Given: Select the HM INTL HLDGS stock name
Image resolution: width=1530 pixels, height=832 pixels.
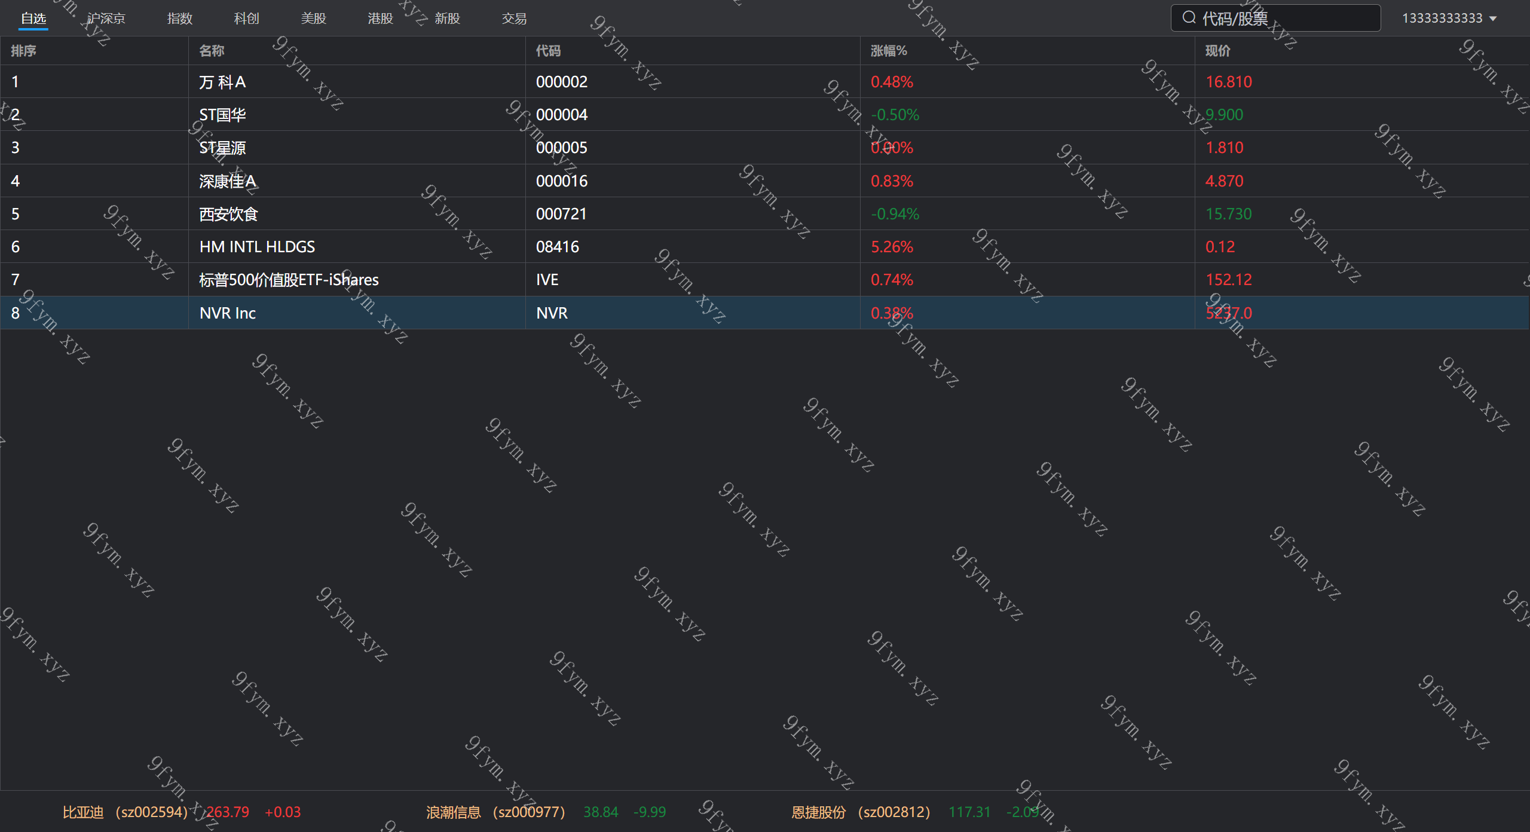Looking at the screenshot, I should click(x=257, y=247).
